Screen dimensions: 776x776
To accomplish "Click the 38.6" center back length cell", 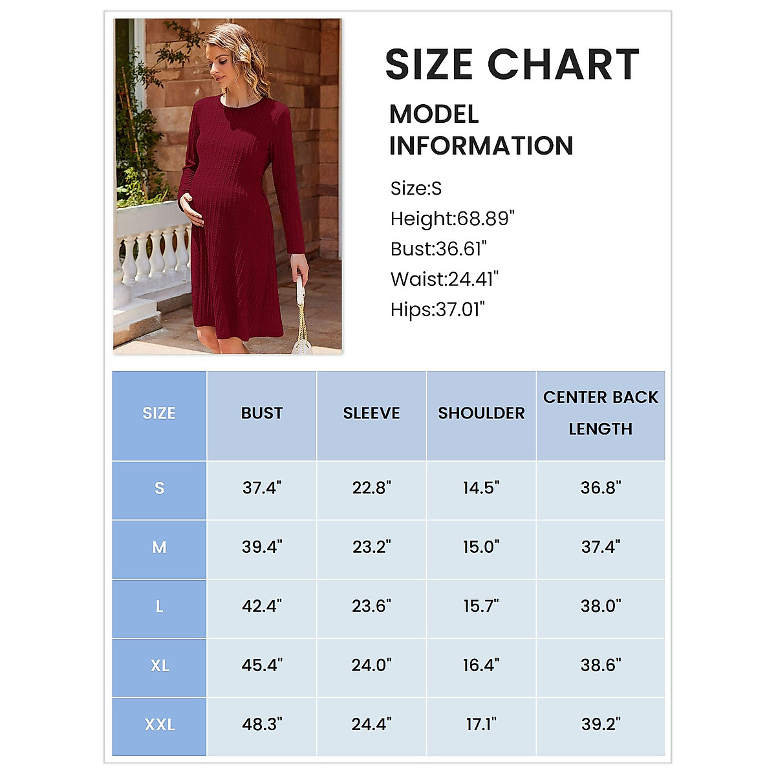I will tap(600, 665).
